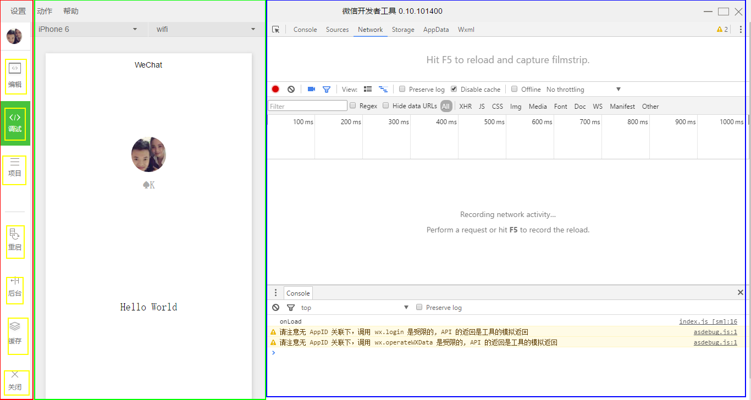The height and width of the screenshot is (400, 751).
Task: Open the iPhone 6 device dropdown
Action: click(88, 29)
